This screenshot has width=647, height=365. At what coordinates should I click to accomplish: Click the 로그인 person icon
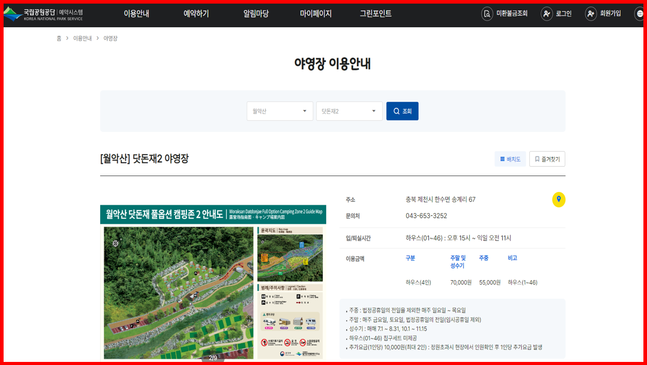546,13
